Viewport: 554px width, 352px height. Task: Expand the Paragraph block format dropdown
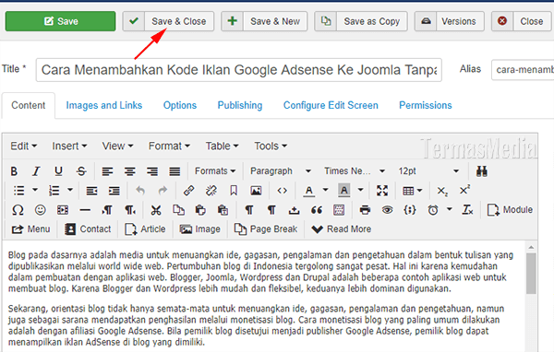281,171
